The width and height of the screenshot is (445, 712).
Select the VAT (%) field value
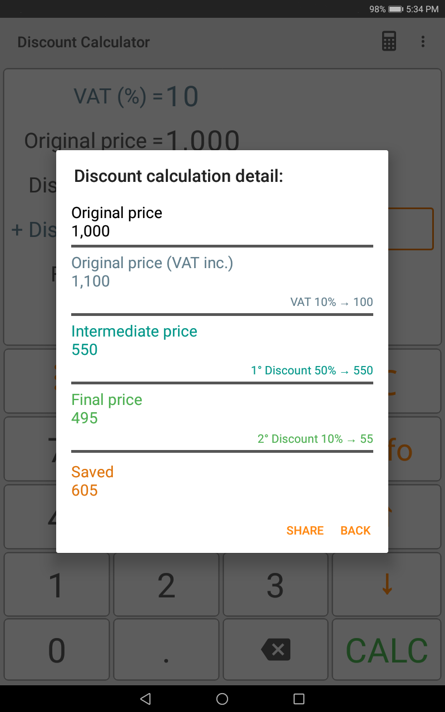point(182,97)
